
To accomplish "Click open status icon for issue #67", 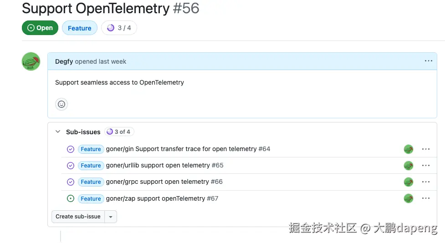I will [71, 198].
